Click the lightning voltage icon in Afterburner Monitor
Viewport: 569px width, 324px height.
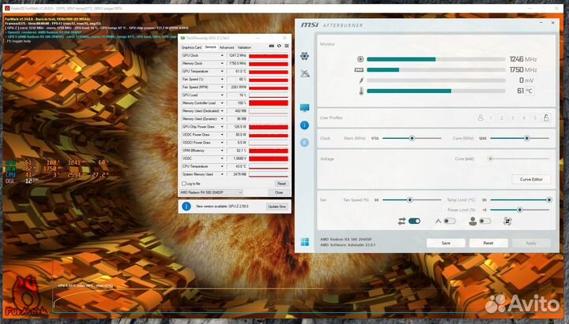tap(361, 80)
